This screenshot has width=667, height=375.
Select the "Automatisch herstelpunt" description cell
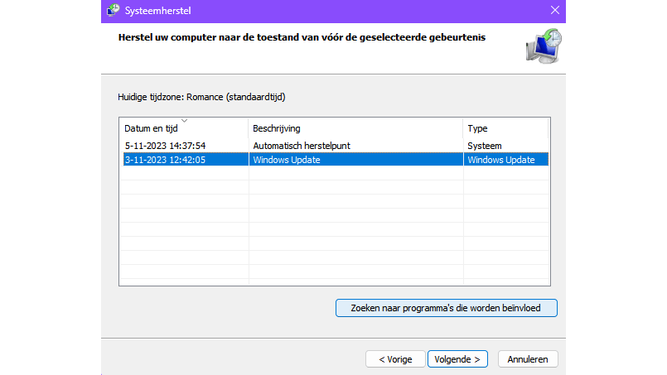point(302,146)
